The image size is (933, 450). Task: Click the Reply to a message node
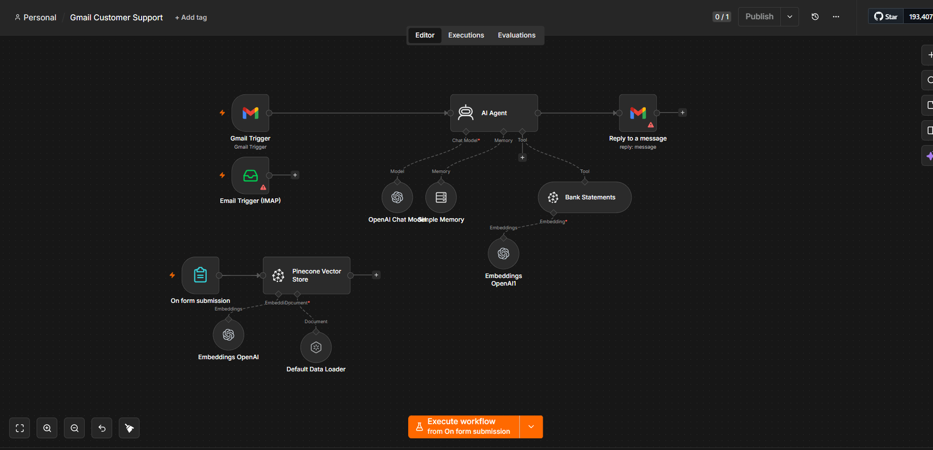point(638,113)
